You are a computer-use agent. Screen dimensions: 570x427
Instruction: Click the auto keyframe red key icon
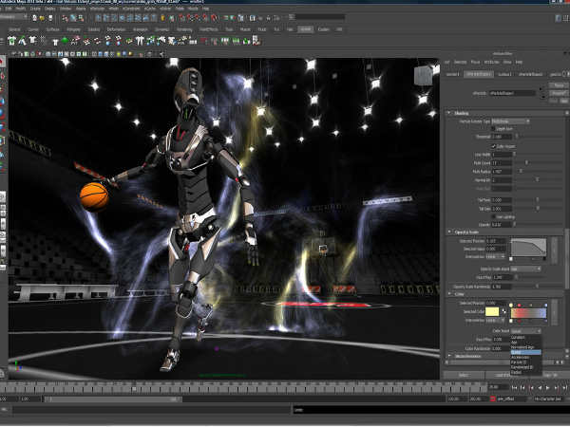pyautogui.click(x=492, y=399)
